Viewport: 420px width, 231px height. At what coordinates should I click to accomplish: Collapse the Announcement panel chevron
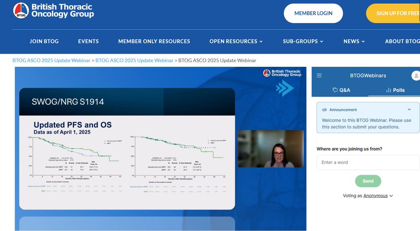click(x=409, y=110)
